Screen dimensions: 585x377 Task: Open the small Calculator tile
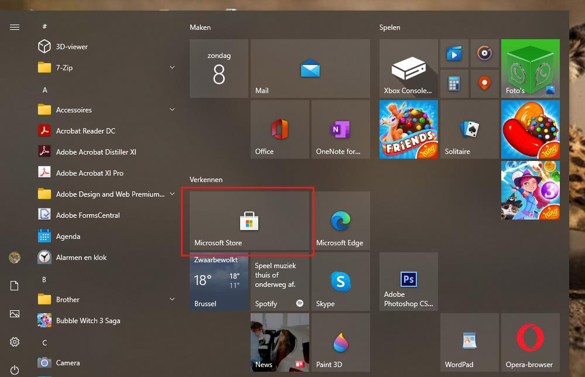tap(454, 83)
